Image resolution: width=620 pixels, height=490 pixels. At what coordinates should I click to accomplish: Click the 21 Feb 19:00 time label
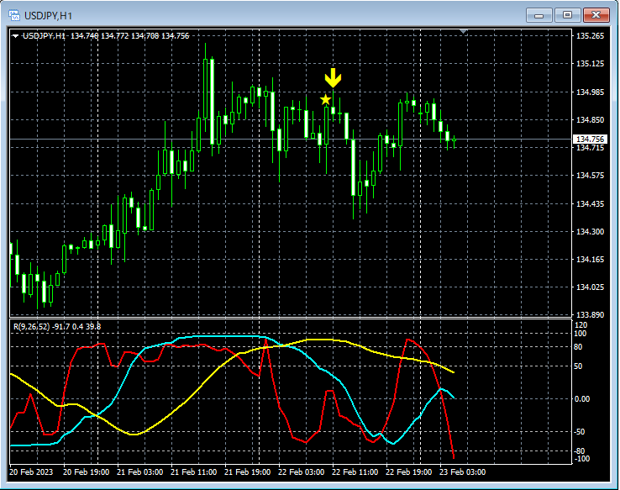(248, 472)
